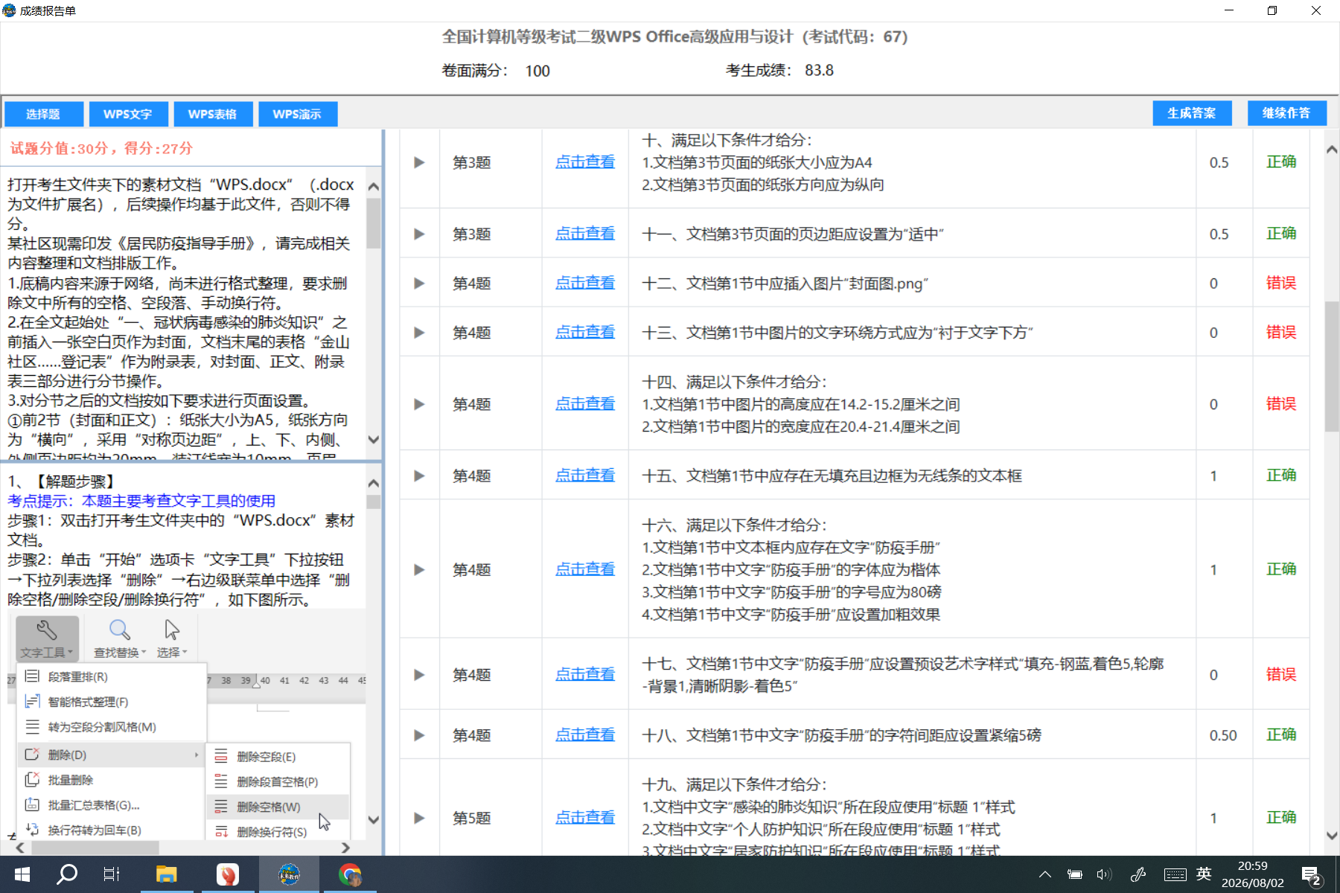The height and width of the screenshot is (893, 1340).
Task: Expand the row for item 十八 (字符间距紧缩5磅)
Action: 419,735
